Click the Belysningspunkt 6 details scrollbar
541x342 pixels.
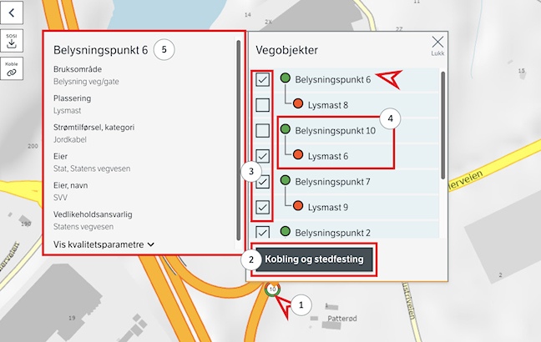[x=239, y=140]
